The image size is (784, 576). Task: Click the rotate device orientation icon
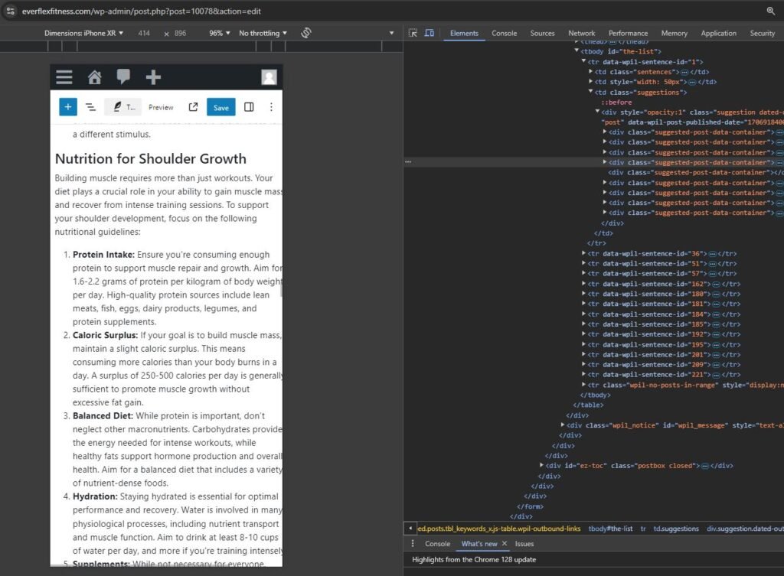(x=306, y=33)
